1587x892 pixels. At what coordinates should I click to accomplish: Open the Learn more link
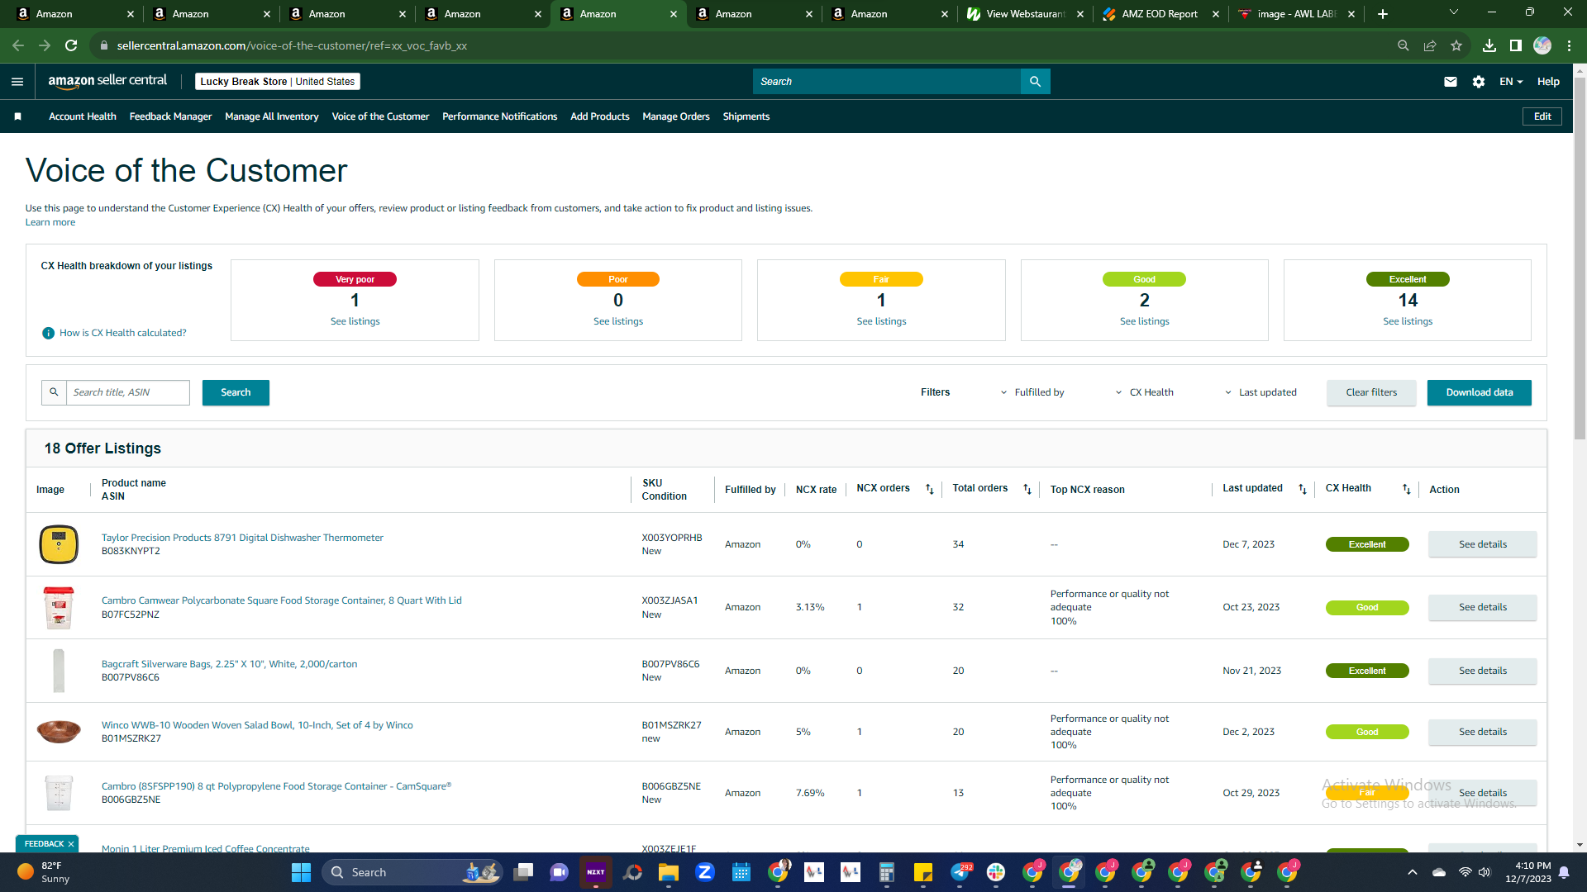click(50, 222)
